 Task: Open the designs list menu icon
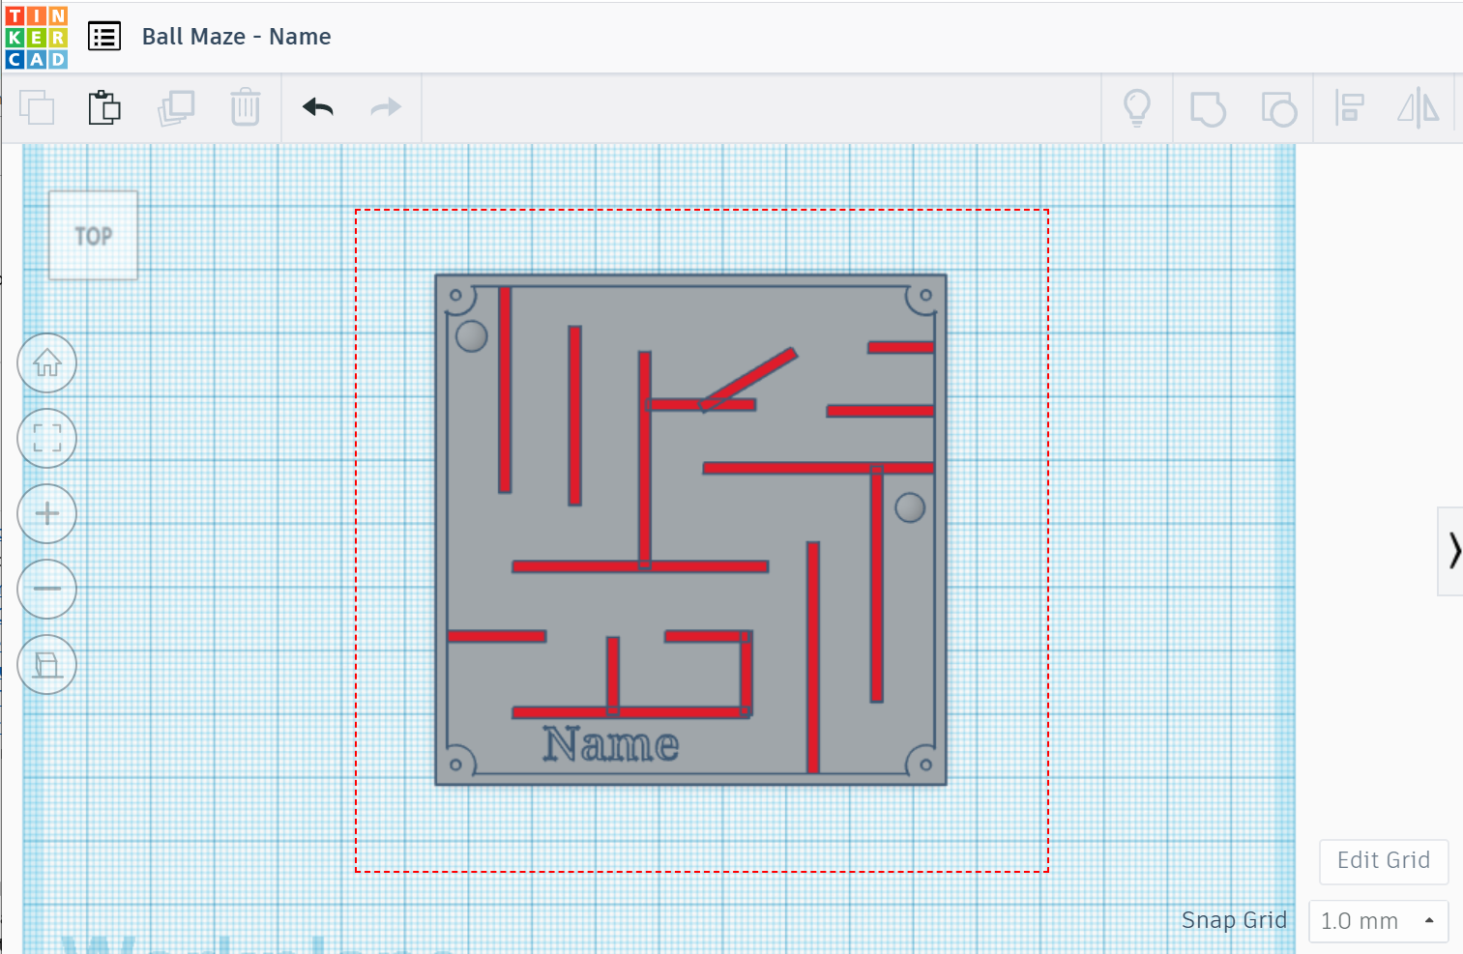(104, 37)
